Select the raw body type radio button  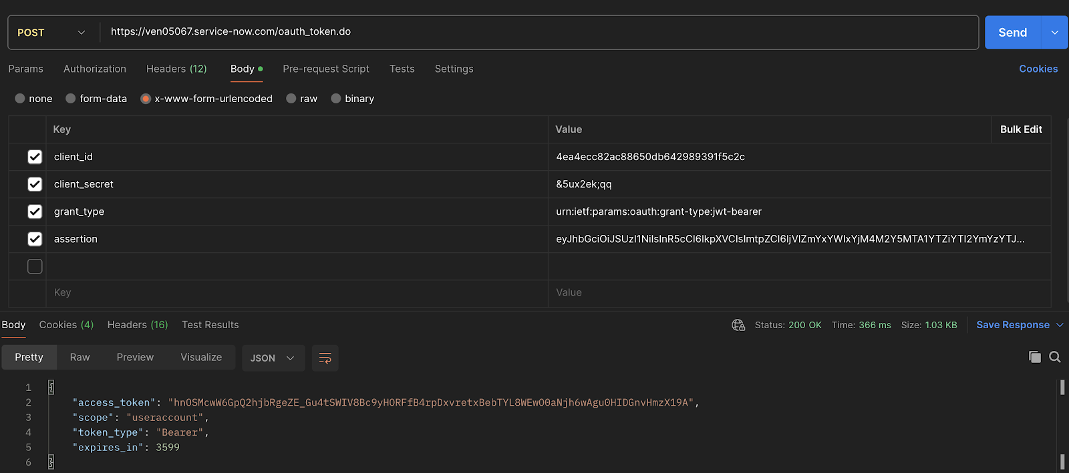pos(291,99)
